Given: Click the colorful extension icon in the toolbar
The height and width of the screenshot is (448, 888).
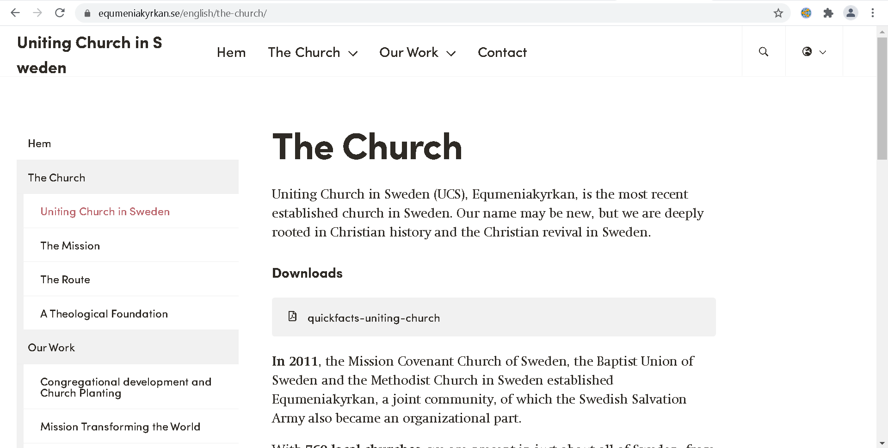Looking at the screenshot, I should point(806,13).
